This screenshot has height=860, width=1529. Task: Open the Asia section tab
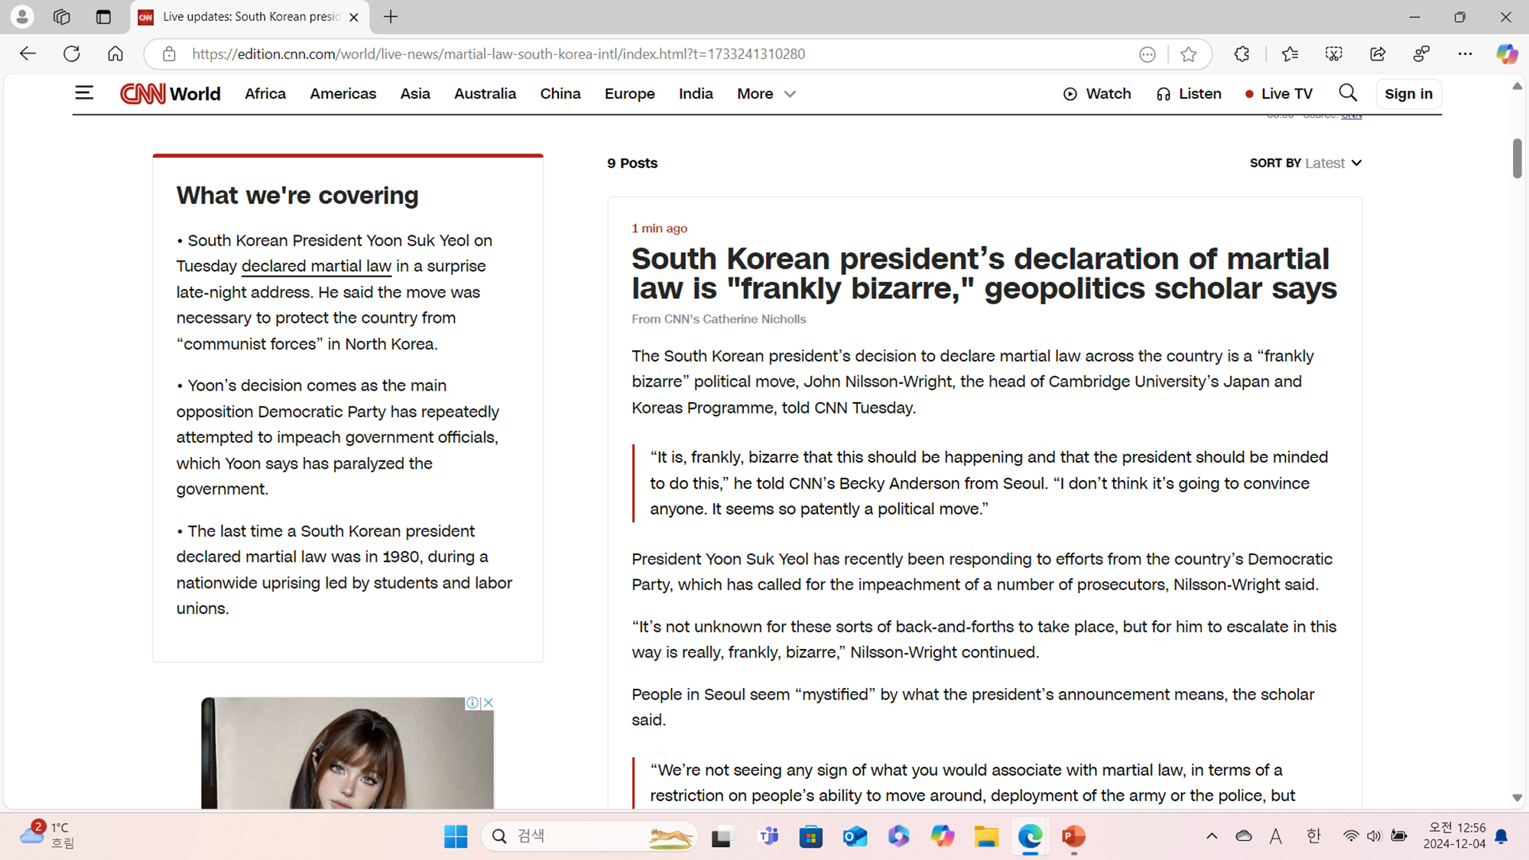(x=414, y=94)
